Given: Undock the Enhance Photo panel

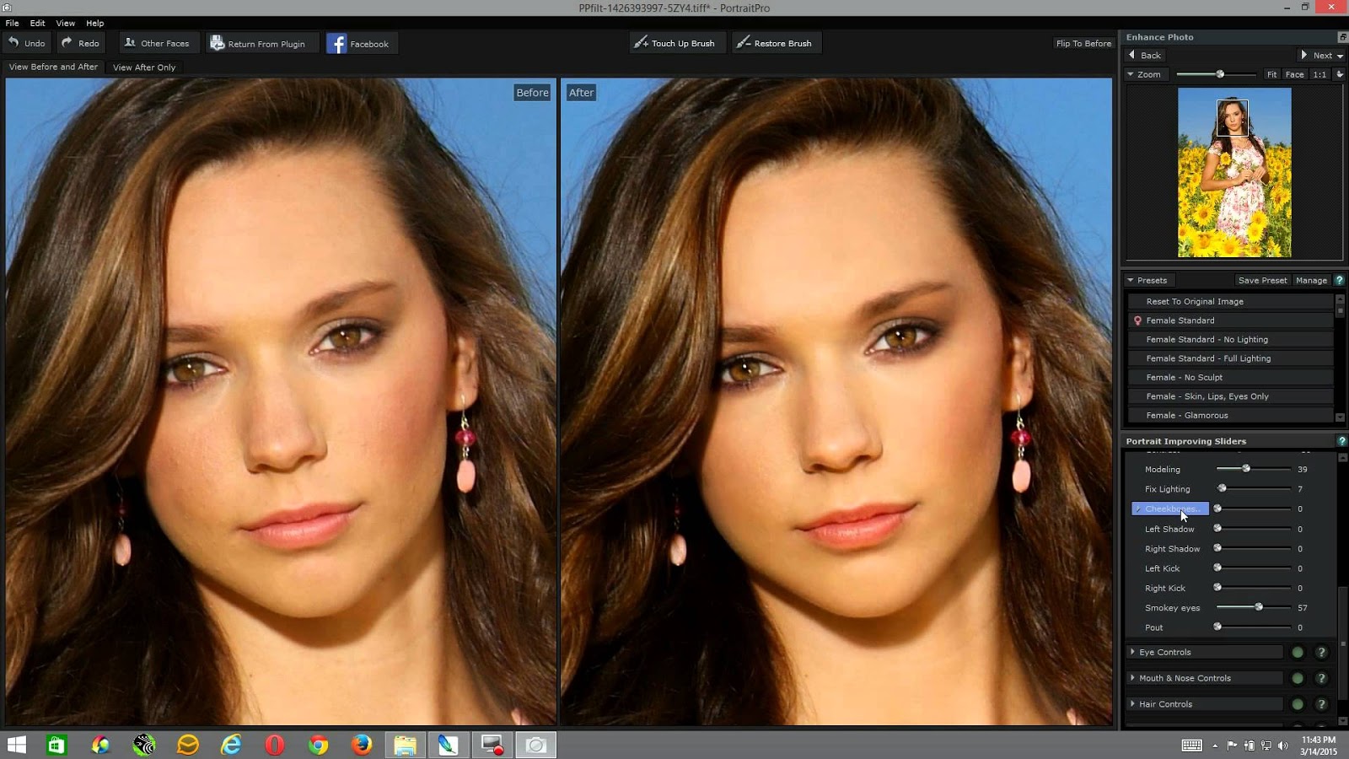Looking at the screenshot, I should point(1342,37).
